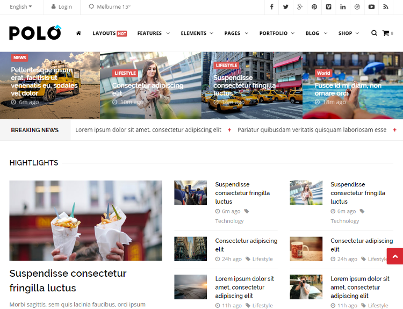Viewport: 403px width, 309px height.
Task: Open the Layouts menu item
Action: coord(109,33)
